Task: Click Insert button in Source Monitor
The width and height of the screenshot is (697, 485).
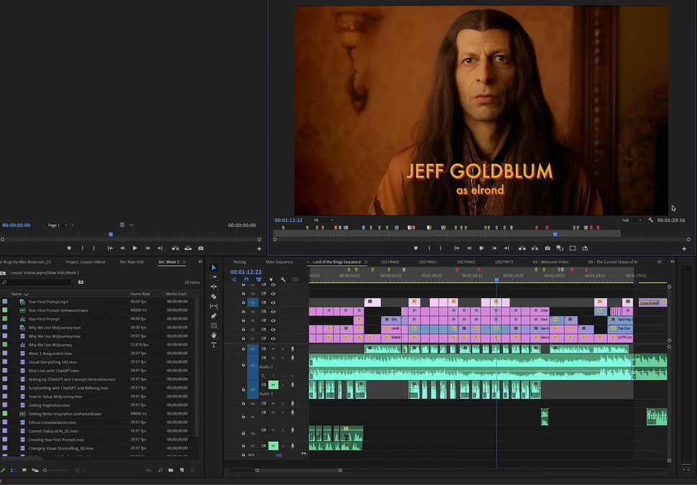Action: click(175, 248)
